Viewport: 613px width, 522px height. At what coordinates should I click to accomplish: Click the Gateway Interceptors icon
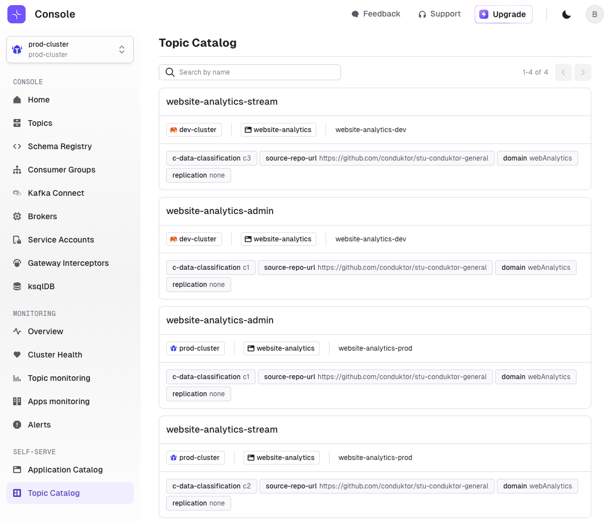coord(17,263)
